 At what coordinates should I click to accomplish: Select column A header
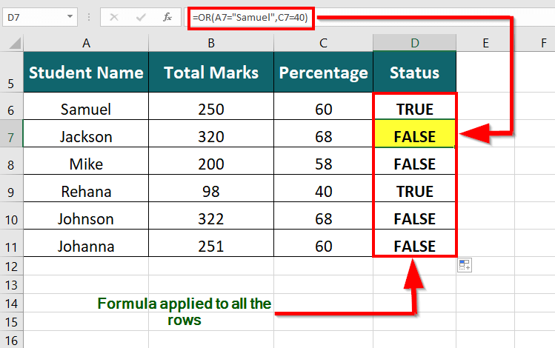pos(86,43)
